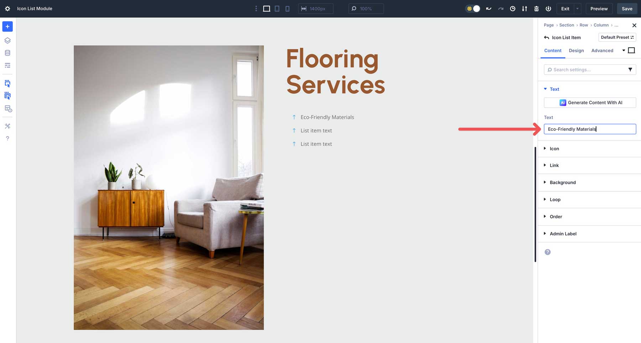Screen dimensions: 641x343
Task: Click inside the Text input field
Action: [x=590, y=129]
